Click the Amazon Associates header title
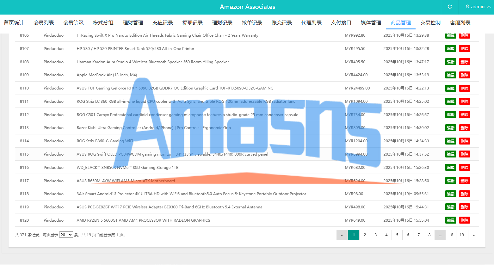494x265 pixels. (x=248, y=7)
